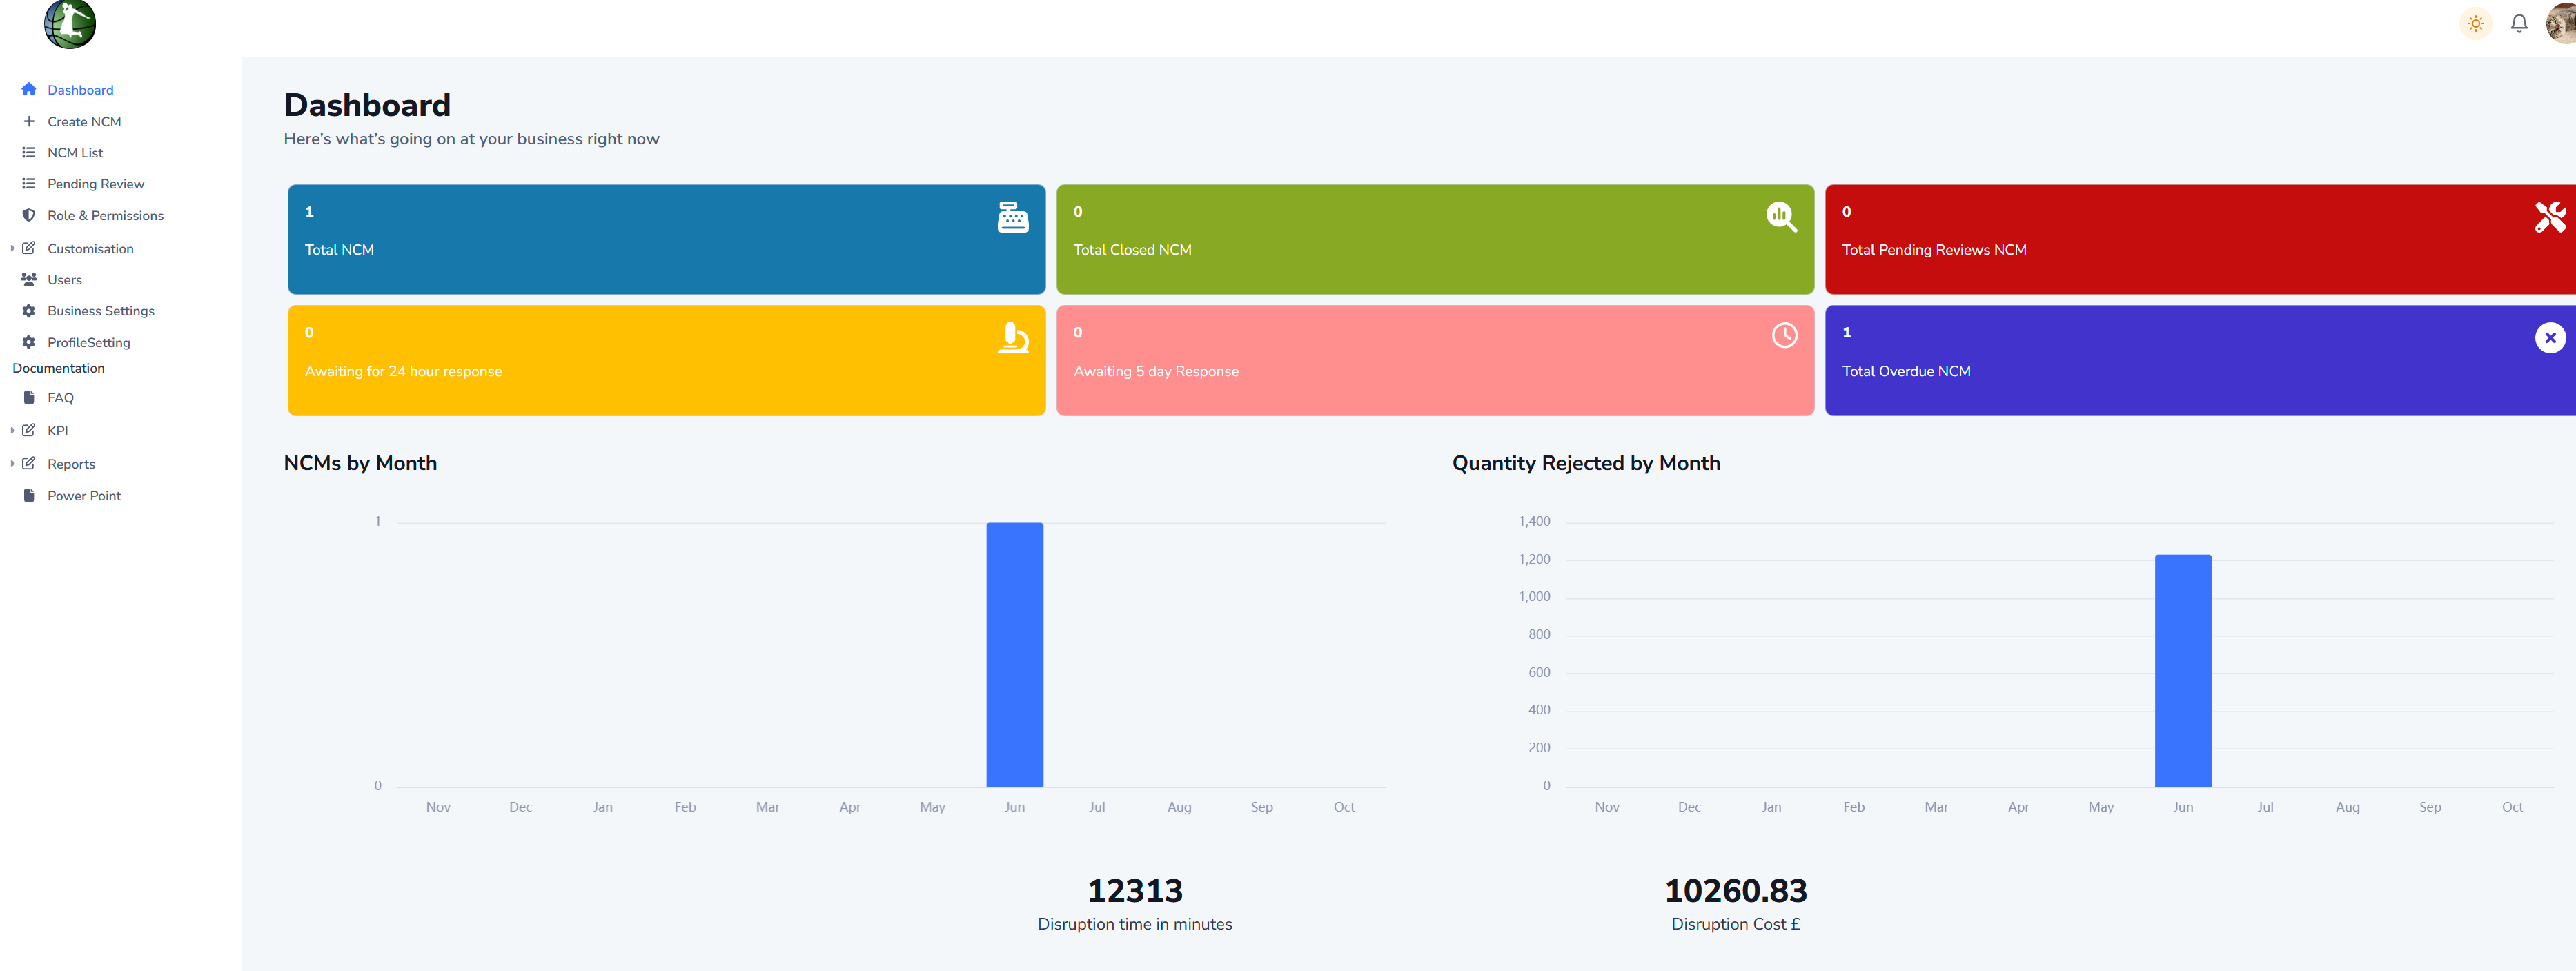This screenshot has height=971, width=2576.
Task: Click the microscope icon on yellow card
Action: pos(1012,338)
